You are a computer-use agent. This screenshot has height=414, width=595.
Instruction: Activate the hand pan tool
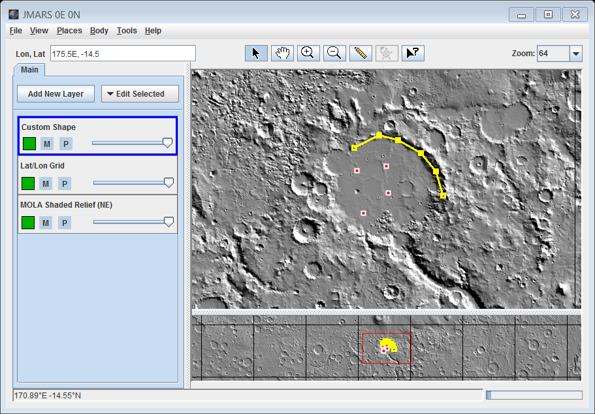pos(282,54)
